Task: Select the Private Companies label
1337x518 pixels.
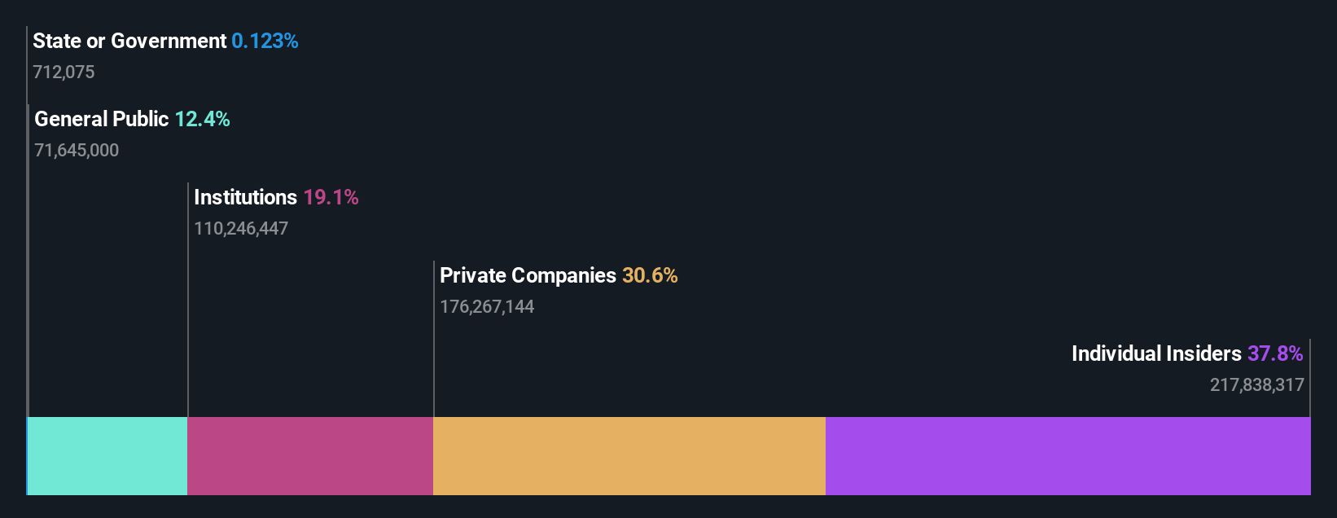Action: pyautogui.click(x=528, y=275)
